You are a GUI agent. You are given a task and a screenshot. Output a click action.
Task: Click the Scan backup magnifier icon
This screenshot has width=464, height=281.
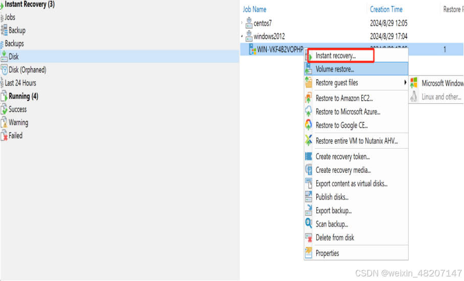[308, 223]
